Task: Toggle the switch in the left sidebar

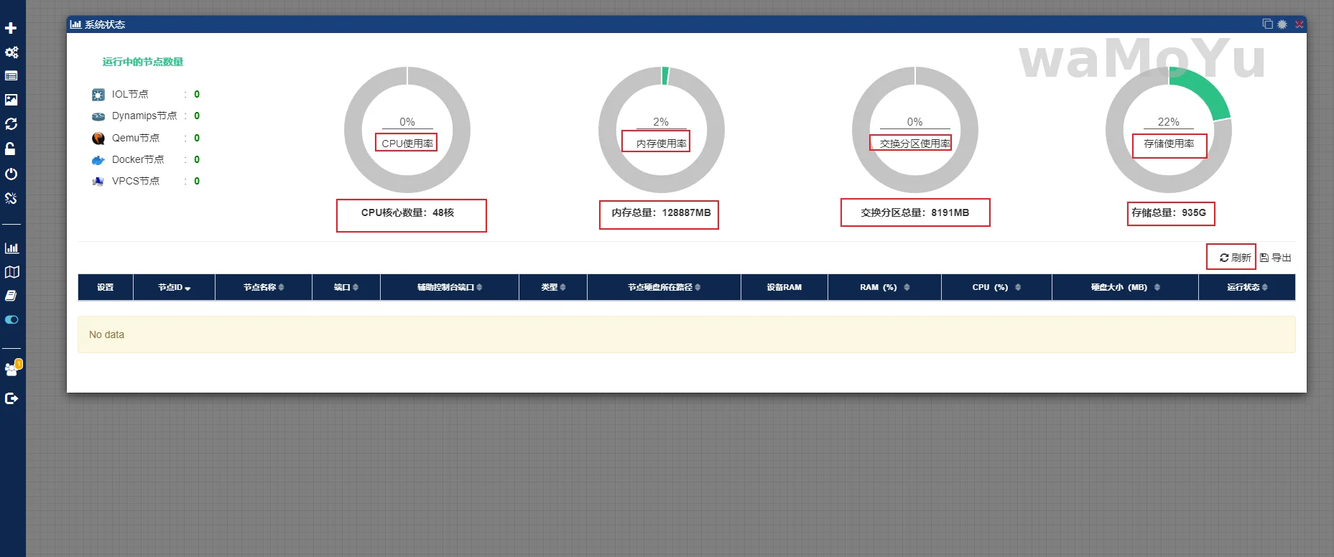Action: point(11,319)
